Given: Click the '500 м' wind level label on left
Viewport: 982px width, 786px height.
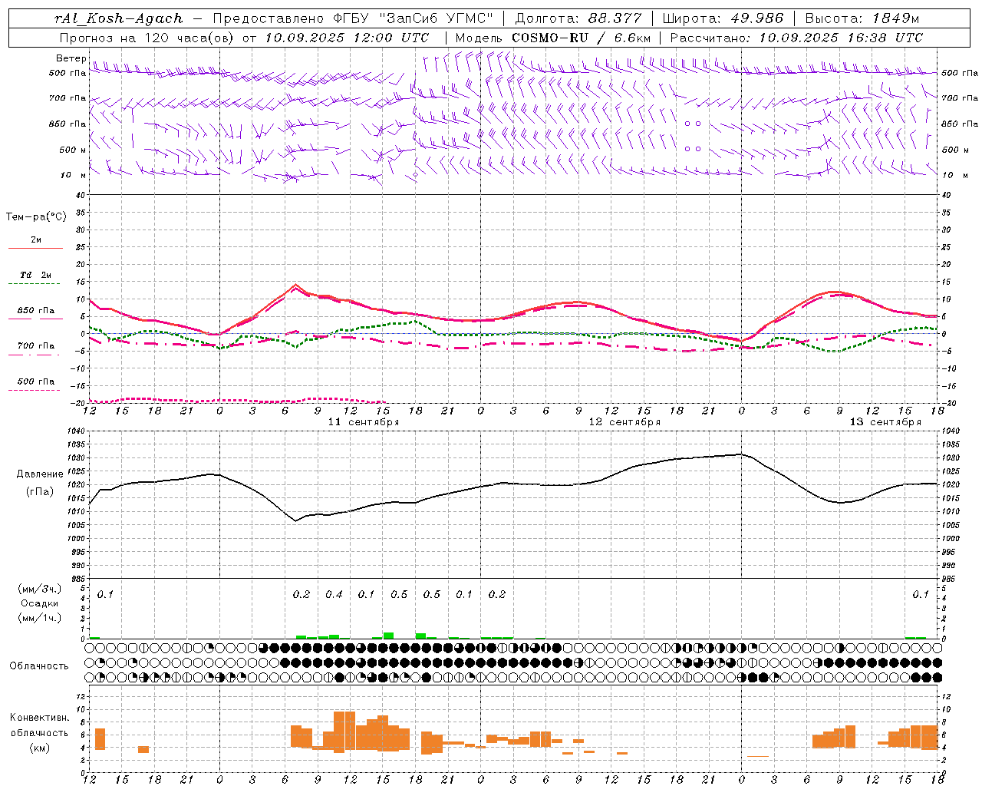Looking at the screenshot, I should 73,150.
